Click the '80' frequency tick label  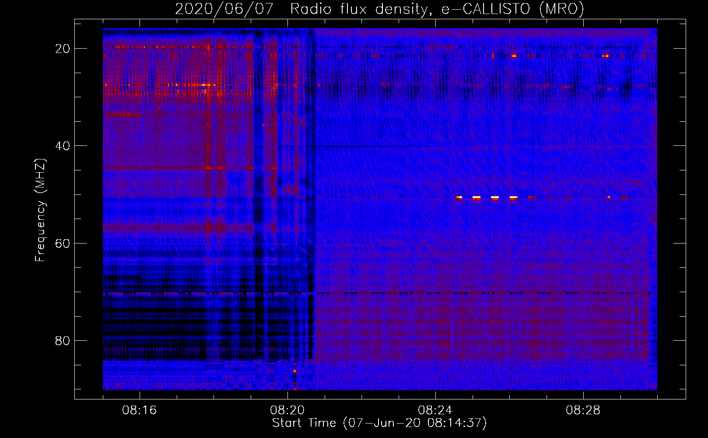coord(63,340)
